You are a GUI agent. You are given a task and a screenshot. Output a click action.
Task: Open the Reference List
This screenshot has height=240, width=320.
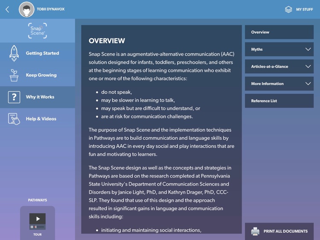279,101
